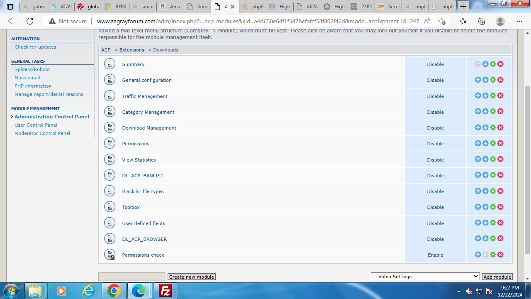Disable the Download Management module

tap(435, 128)
